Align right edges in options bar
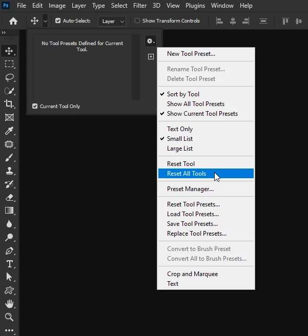308x336 pixels. click(245, 21)
